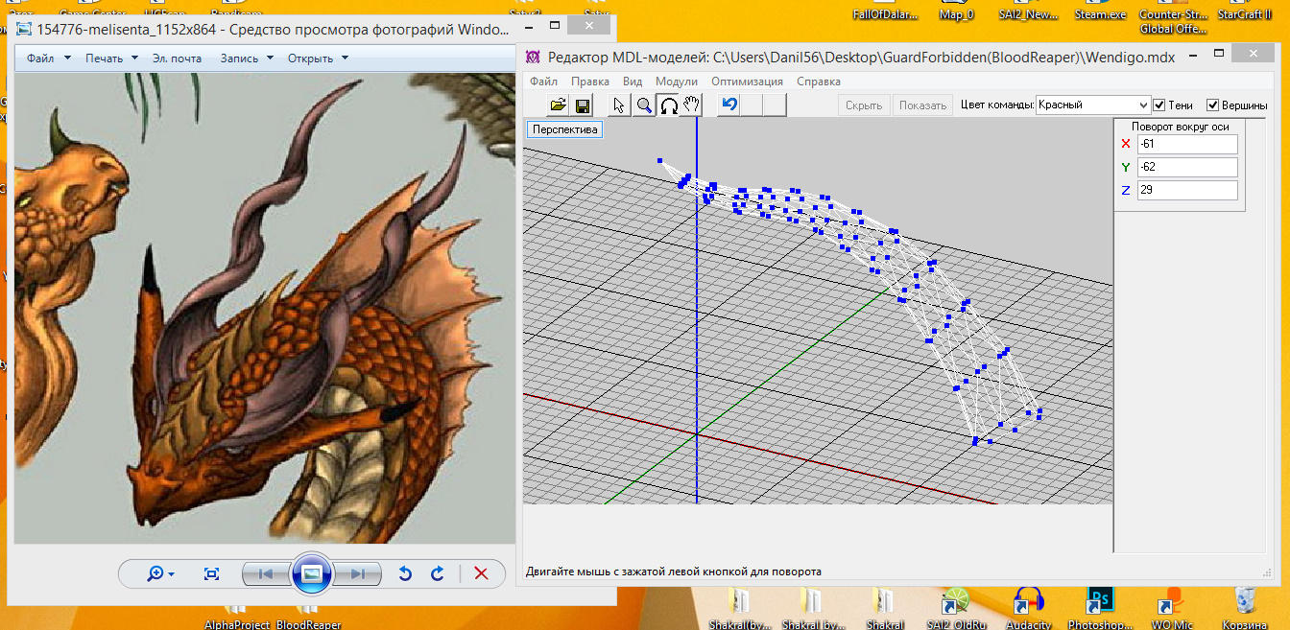Click the Показать button

pos(923,105)
